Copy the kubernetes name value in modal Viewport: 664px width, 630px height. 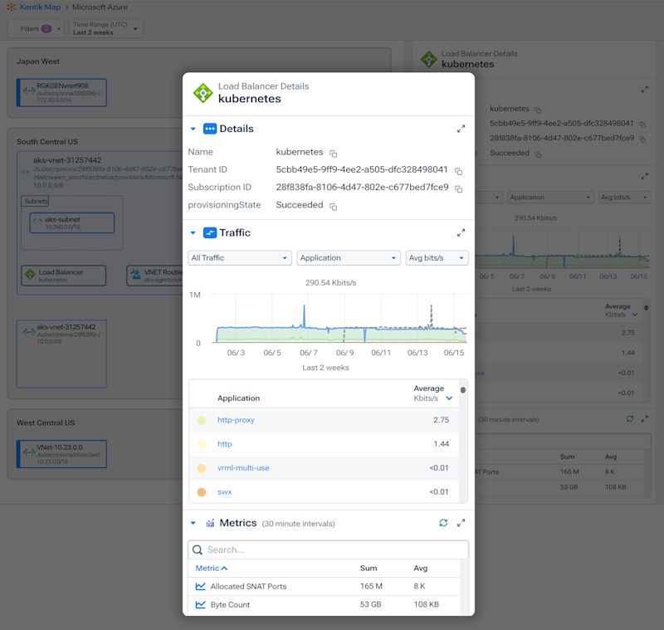pos(334,154)
